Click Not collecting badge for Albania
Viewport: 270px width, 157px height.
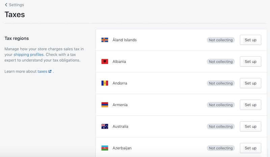(x=221, y=62)
